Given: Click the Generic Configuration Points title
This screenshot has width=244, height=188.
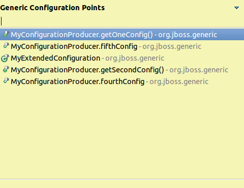Looking at the screenshot, I should (52, 8).
